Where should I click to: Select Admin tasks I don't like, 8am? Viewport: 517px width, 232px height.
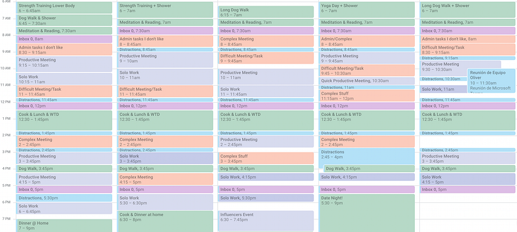467,39
